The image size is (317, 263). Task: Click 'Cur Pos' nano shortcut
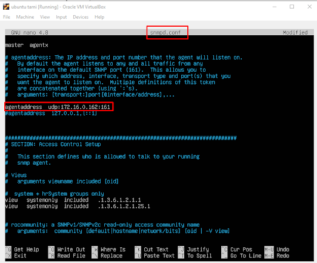237,249
